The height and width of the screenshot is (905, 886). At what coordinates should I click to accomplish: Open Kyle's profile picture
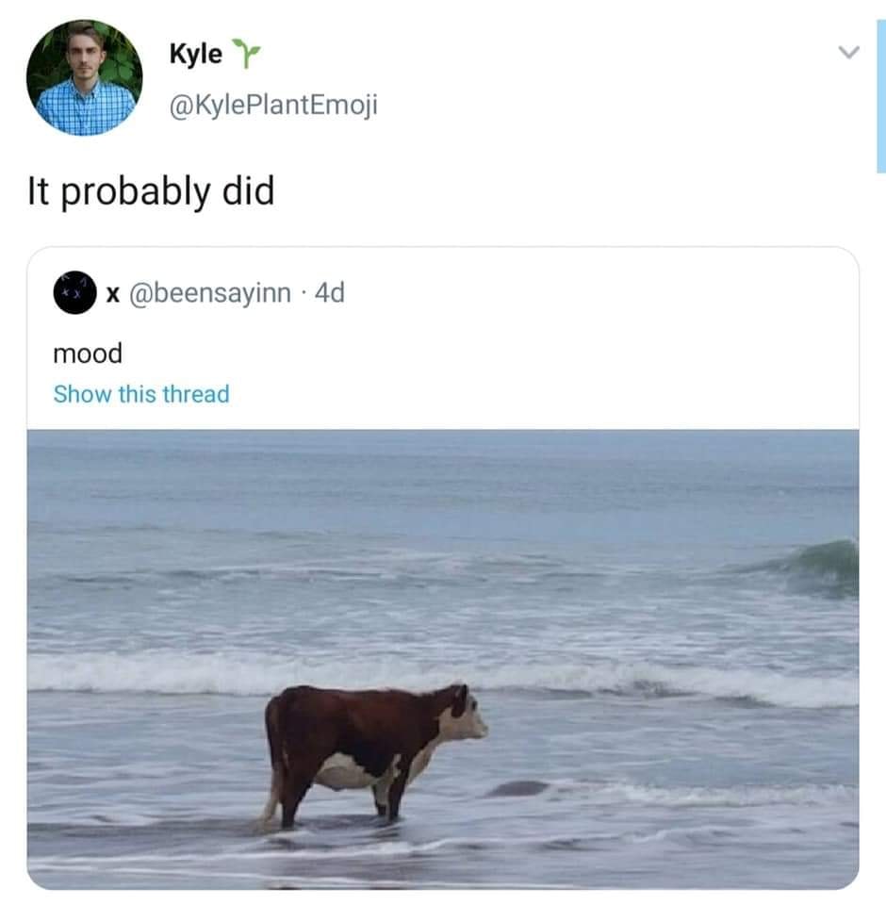[x=85, y=77]
